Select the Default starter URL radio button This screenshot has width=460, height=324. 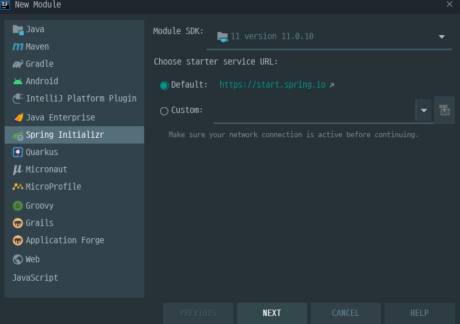pos(164,85)
